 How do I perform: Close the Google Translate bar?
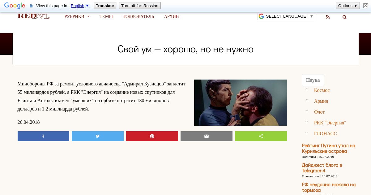pyautogui.click(x=365, y=6)
